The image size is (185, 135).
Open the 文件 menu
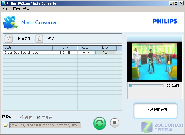[6, 9]
